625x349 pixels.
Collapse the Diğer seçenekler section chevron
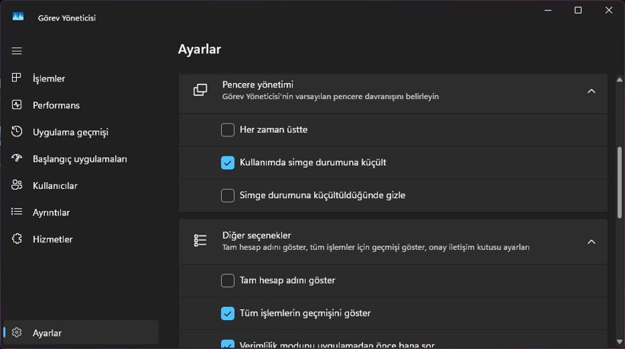coord(591,242)
